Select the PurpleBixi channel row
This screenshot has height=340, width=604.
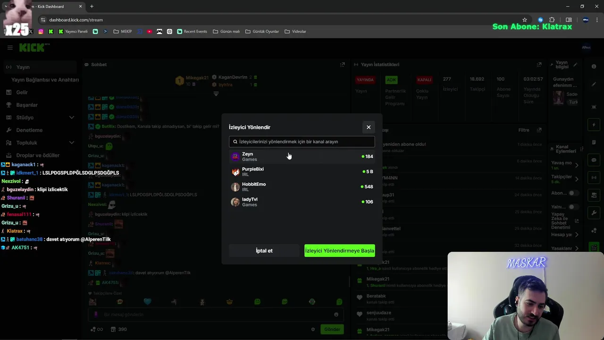[302, 171]
